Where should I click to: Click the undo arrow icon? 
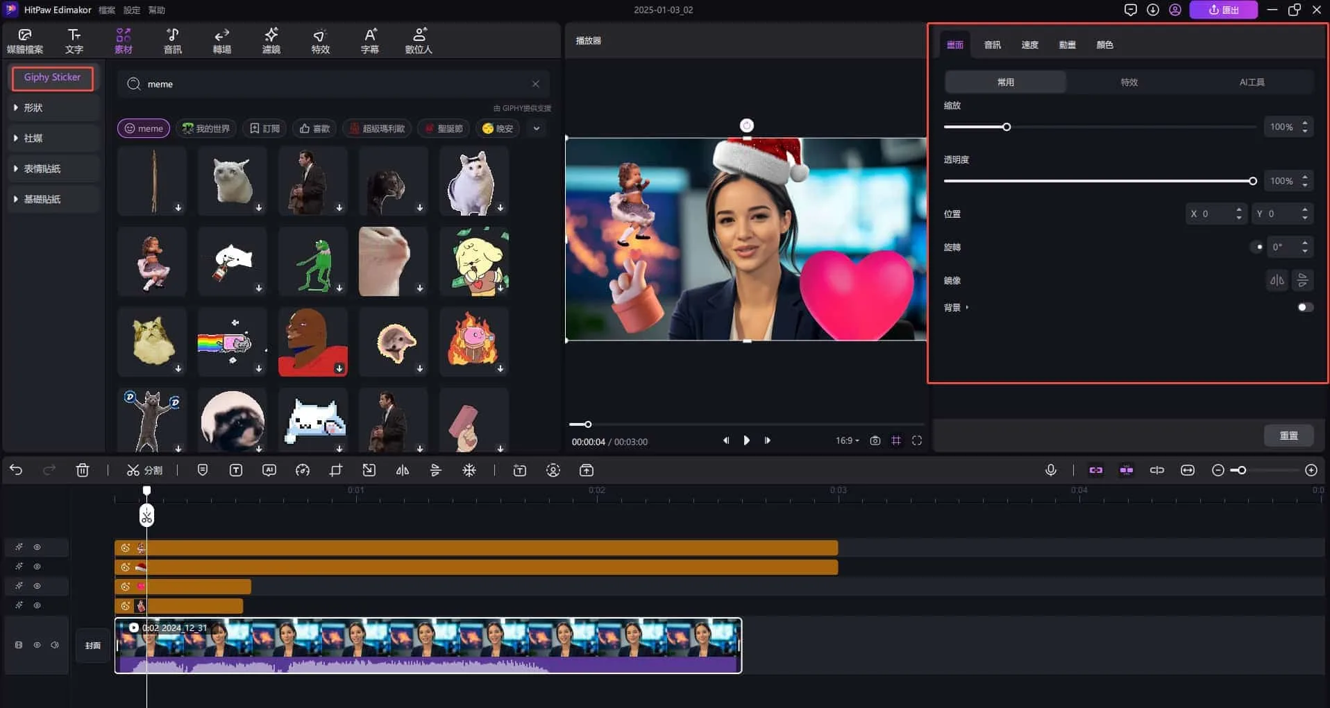16,470
